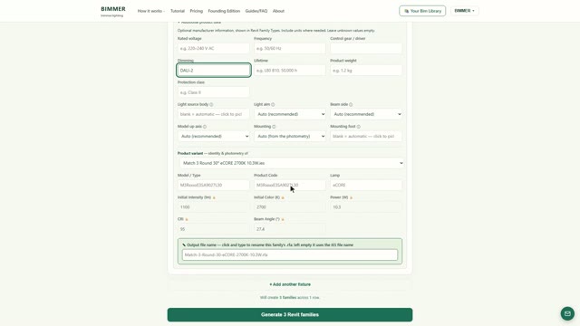The height and width of the screenshot is (326, 580).
Task: Open the Light aim dropdown
Action: (290, 114)
